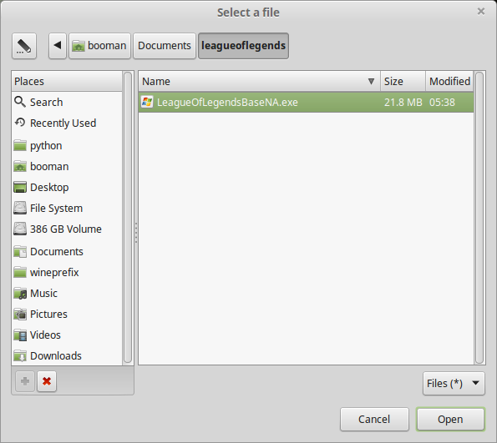Click the add bookmark plus button
This screenshot has width=497, height=443.
[25, 381]
